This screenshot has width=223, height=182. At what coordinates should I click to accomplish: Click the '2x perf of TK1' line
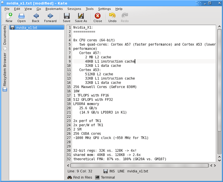87,121
